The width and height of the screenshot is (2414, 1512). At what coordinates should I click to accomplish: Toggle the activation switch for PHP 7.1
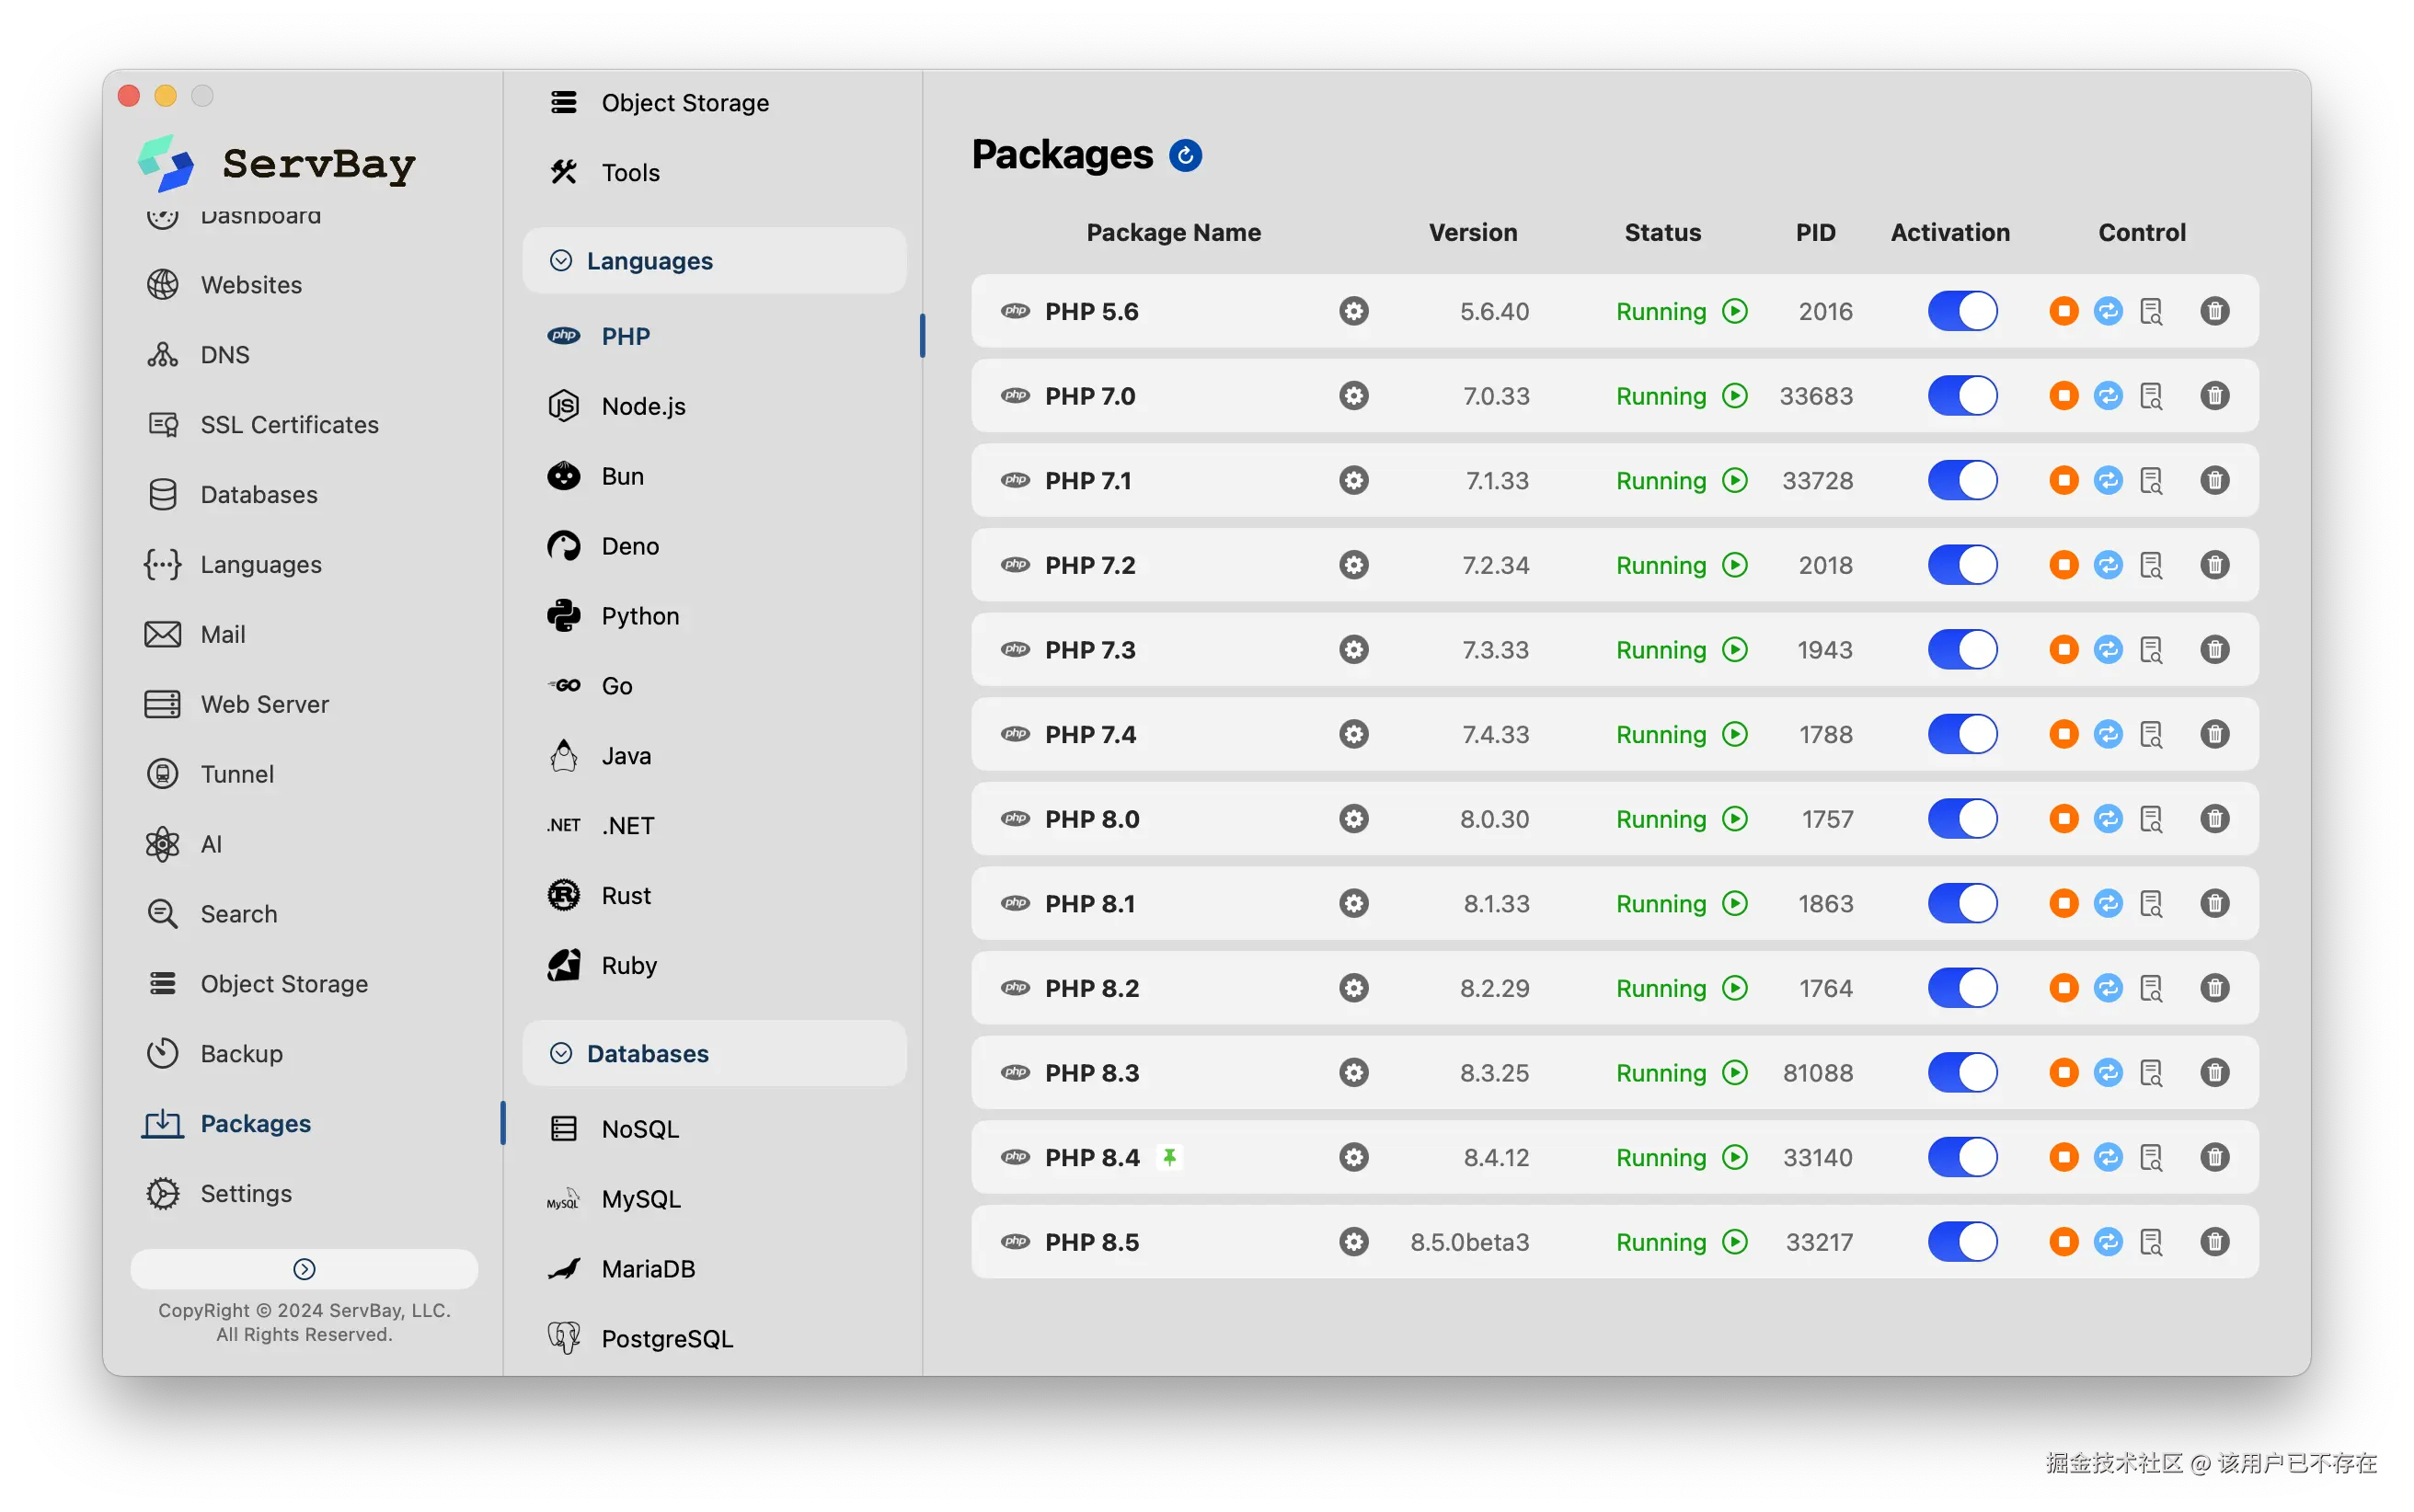1961,481
